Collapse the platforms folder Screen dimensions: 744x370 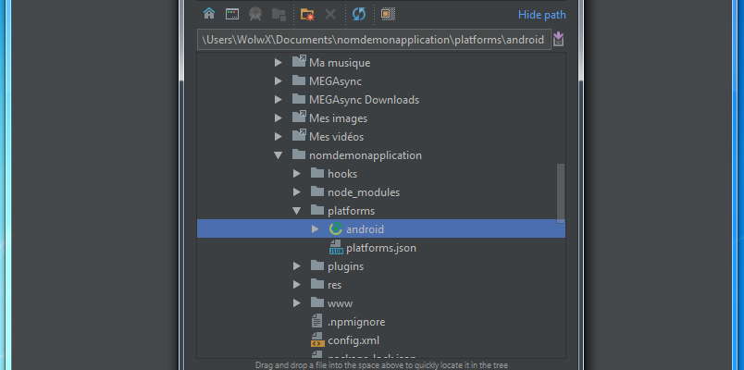[x=297, y=211]
